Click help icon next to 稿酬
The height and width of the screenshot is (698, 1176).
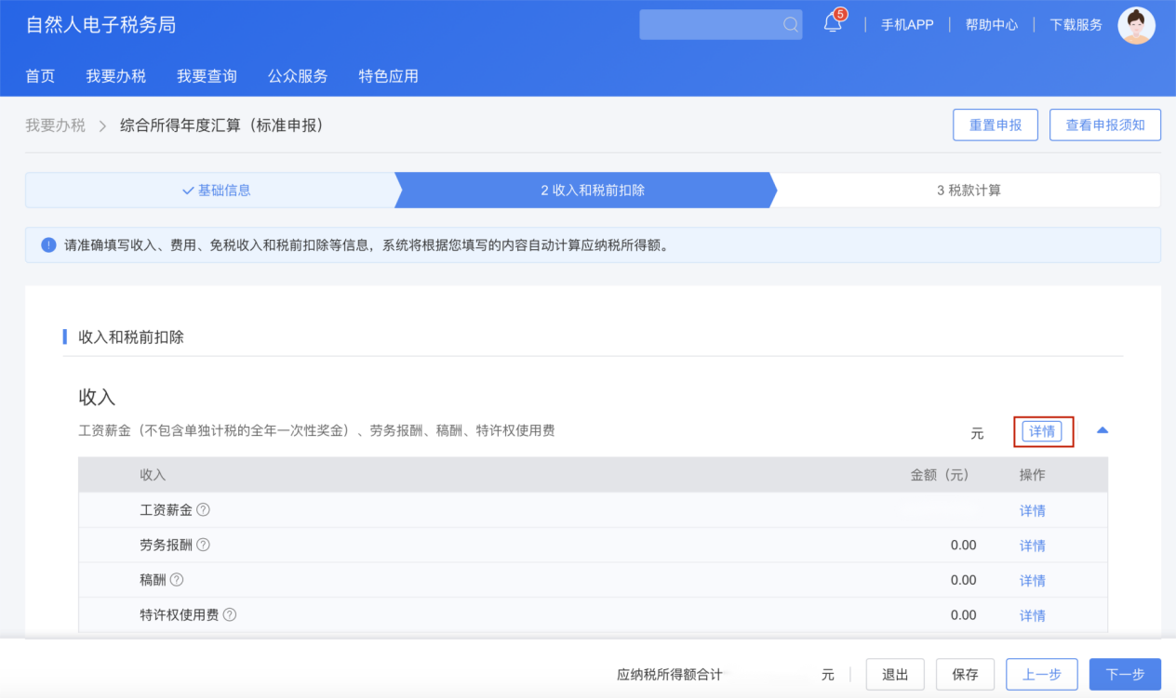(x=177, y=580)
